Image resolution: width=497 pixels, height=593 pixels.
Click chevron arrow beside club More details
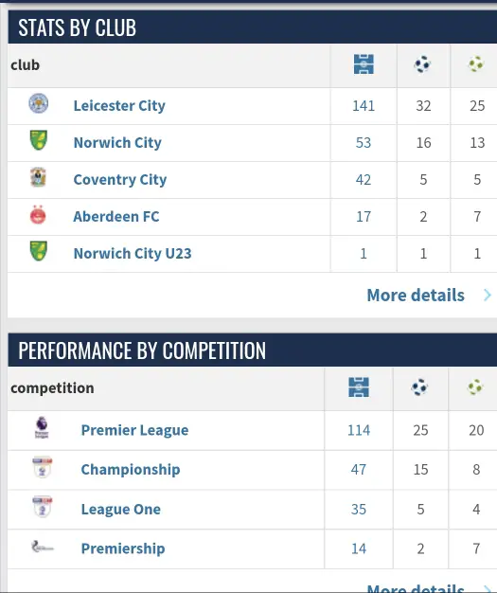click(x=488, y=295)
